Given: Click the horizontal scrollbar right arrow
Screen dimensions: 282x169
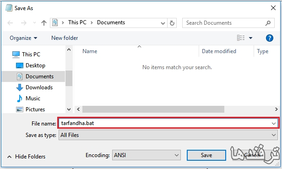Looking at the screenshot, I should tap(276, 109).
